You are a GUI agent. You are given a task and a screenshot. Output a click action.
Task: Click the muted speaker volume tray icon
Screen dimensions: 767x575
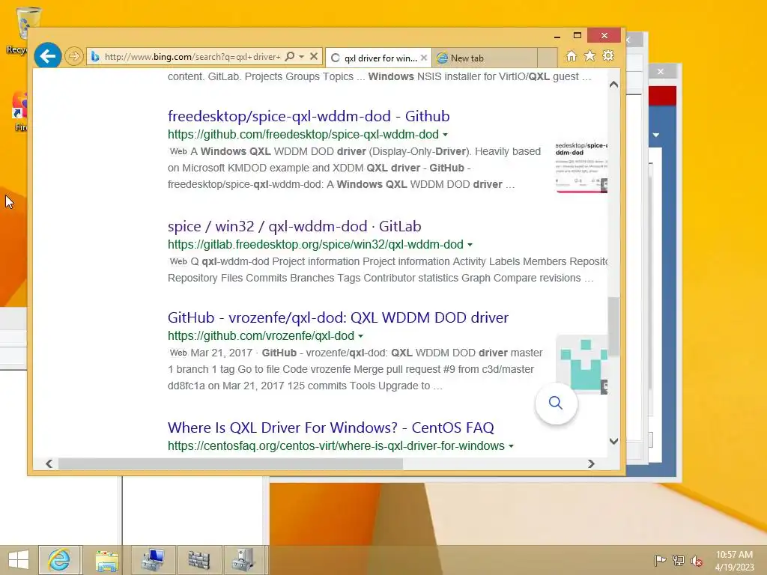pyautogui.click(x=697, y=561)
